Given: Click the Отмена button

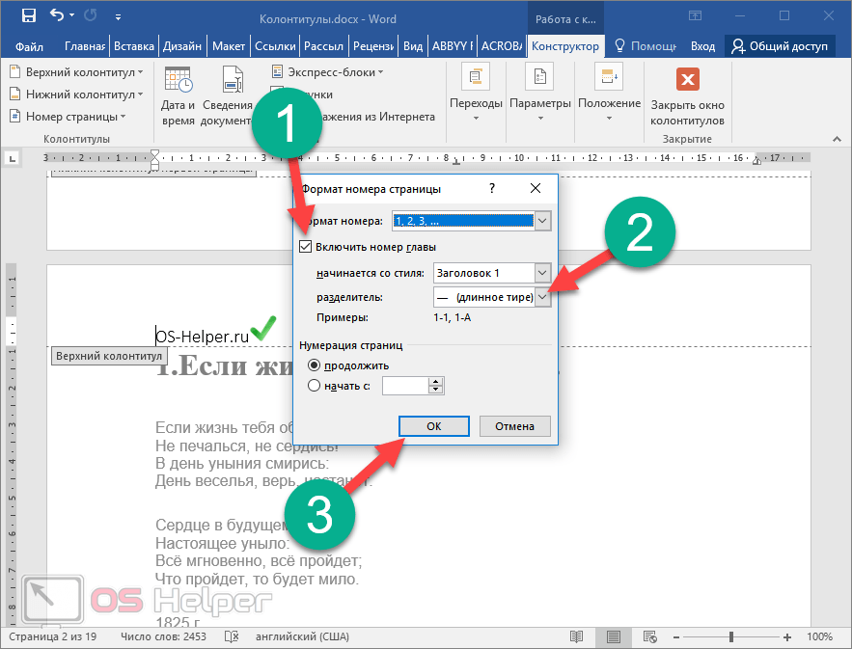Looking at the screenshot, I should click(514, 426).
